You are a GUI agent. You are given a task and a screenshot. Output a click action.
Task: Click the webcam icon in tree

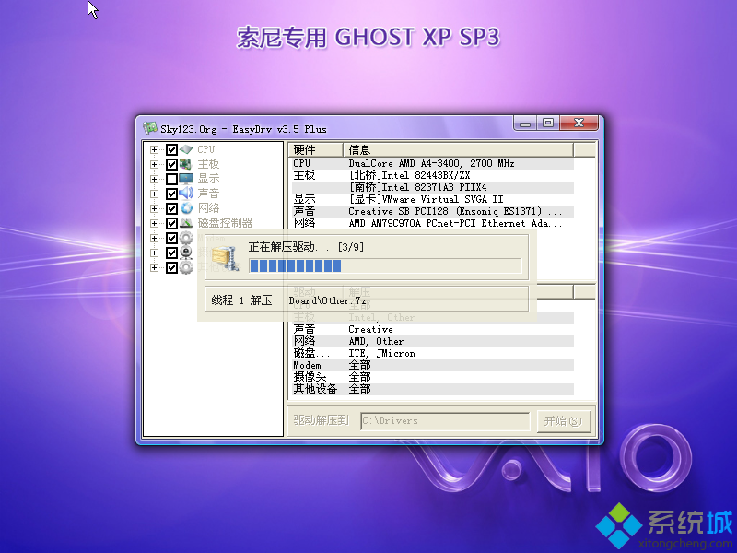tap(186, 253)
